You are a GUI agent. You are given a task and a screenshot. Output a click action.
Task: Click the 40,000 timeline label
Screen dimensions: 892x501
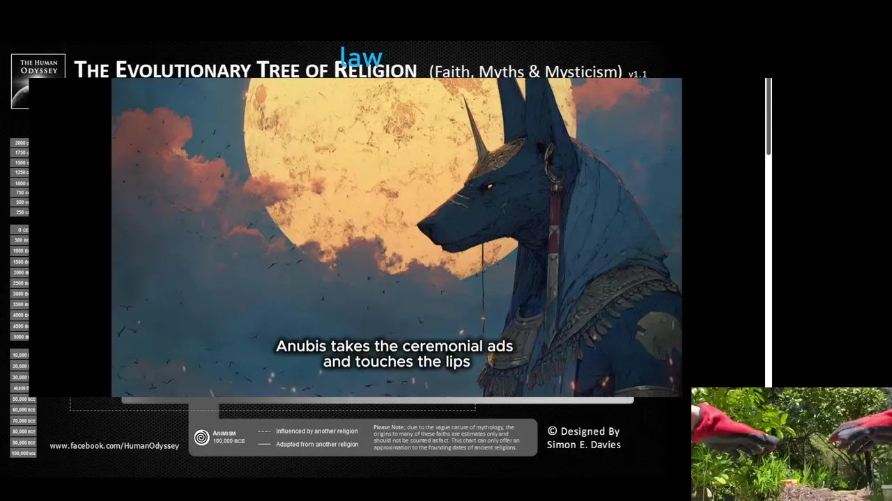pyautogui.click(x=20, y=388)
